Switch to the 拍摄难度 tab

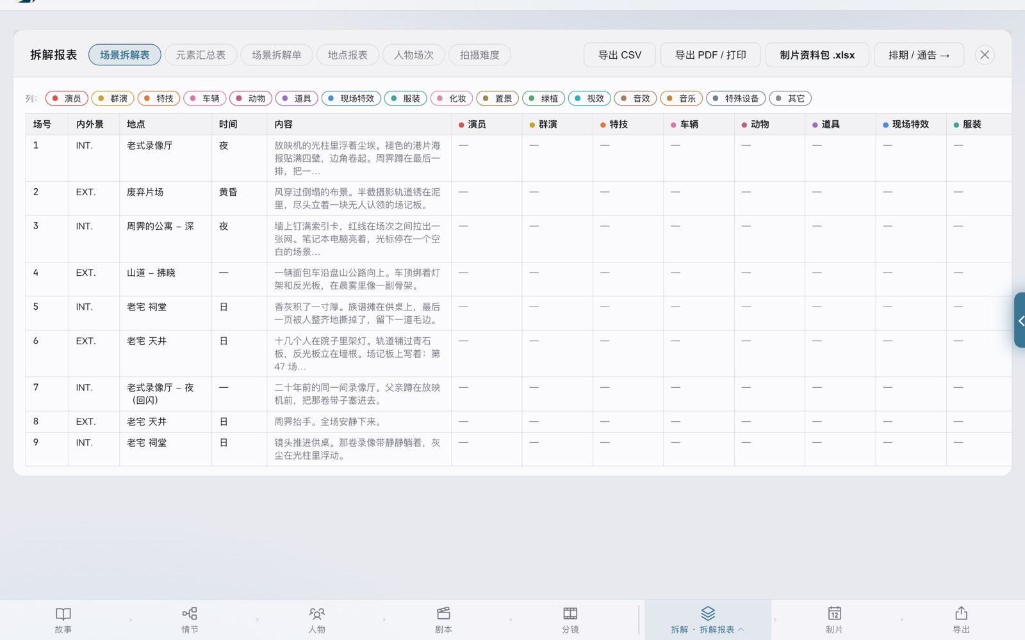(x=480, y=55)
